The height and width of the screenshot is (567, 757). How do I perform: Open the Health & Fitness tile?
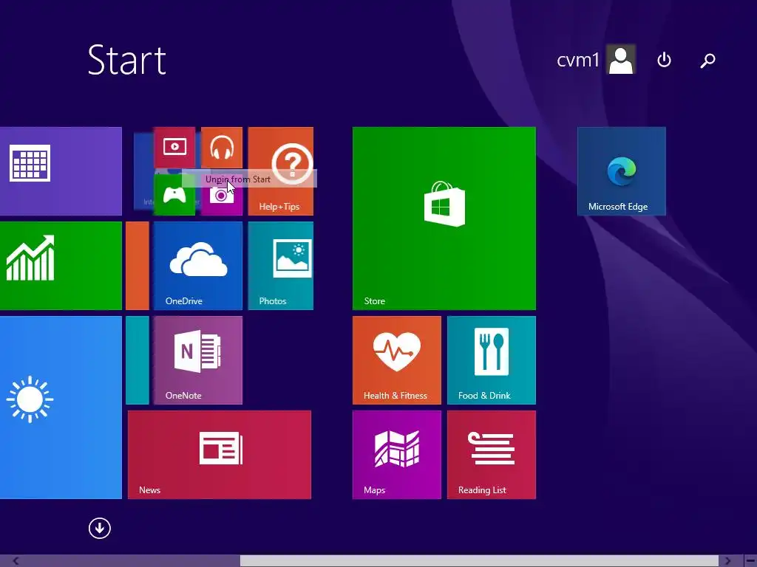coord(397,360)
